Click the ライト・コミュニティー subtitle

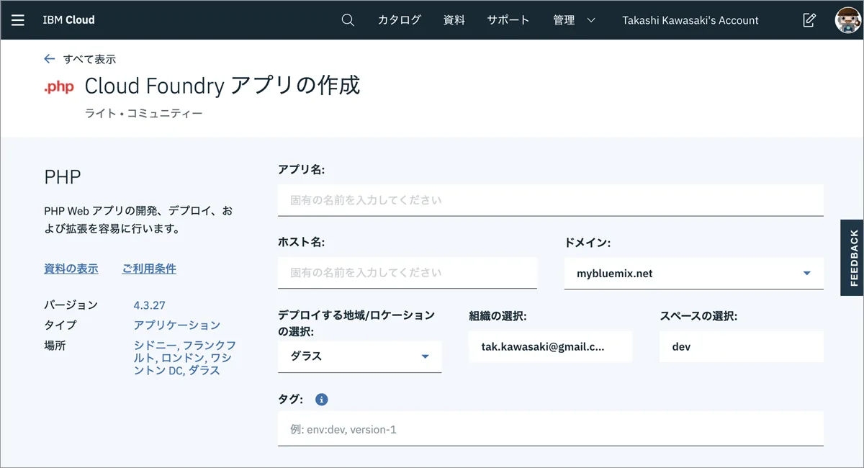click(x=144, y=113)
